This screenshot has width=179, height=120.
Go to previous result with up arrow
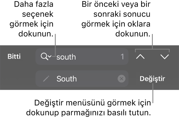click(140, 57)
